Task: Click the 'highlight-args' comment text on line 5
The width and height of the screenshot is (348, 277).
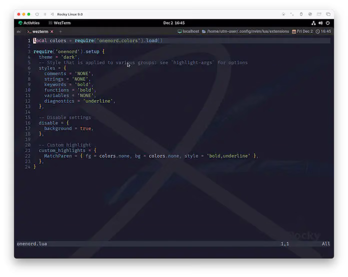Action: 192,62
